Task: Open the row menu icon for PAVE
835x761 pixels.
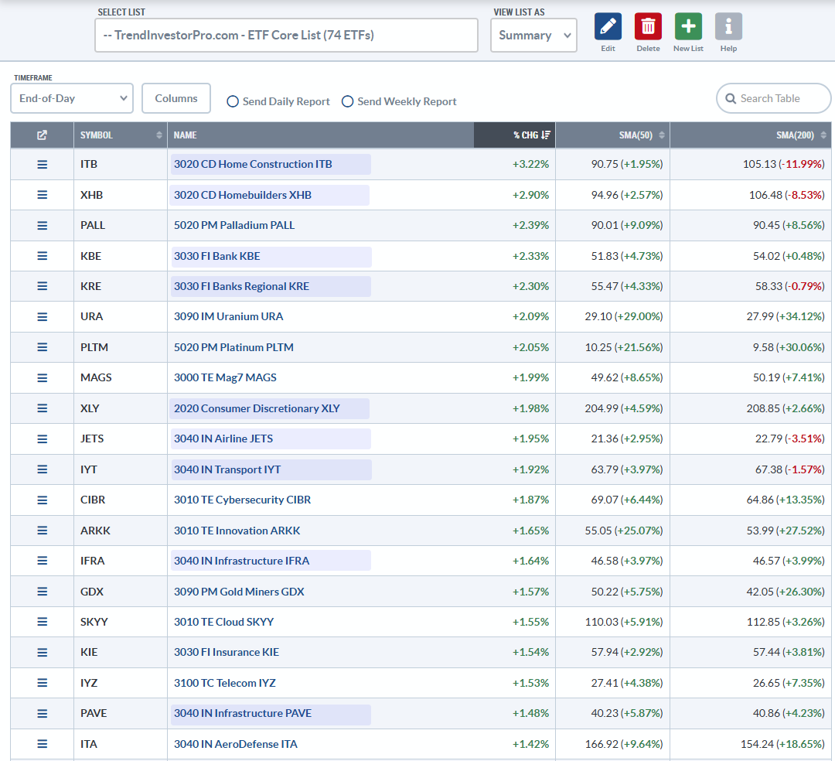Action: (x=42, y=714)
